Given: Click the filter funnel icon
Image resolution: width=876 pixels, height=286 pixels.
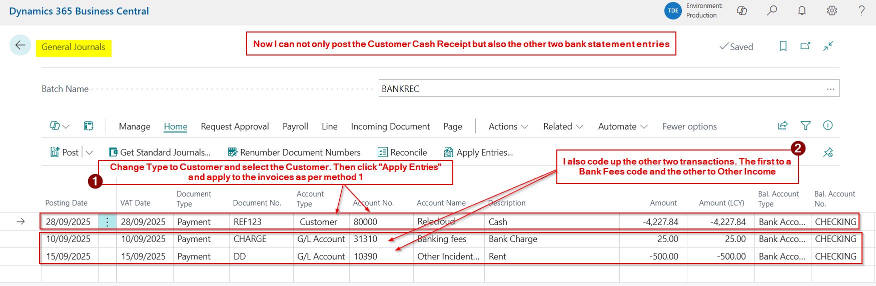Looking at the screenshot, I should click(x=805, y=125).
